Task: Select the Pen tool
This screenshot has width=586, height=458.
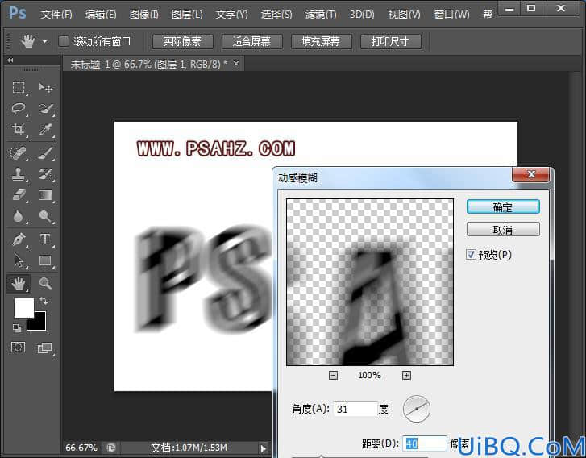Action: tap(19, 239)
